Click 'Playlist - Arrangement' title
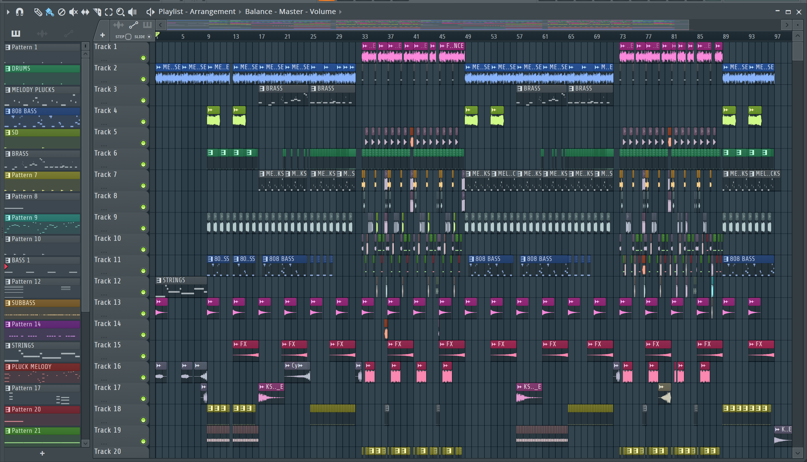Viewport: 807px width, 462px height. tap(197, 12)
